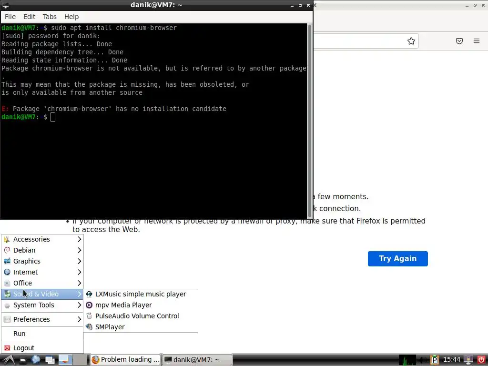Screen dimensions: 488x366
Task: Expand Graphics submenu arrow
Action: point(80,261)
